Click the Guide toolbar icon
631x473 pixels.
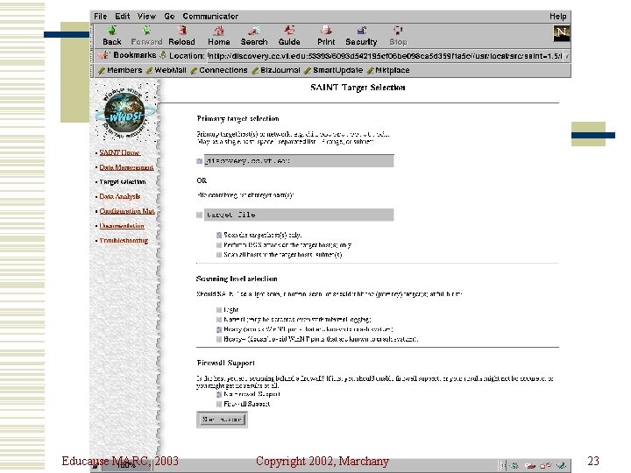click(289, 35)
